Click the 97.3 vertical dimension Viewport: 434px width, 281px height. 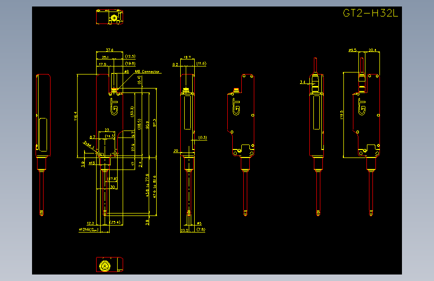click(154, 123)
